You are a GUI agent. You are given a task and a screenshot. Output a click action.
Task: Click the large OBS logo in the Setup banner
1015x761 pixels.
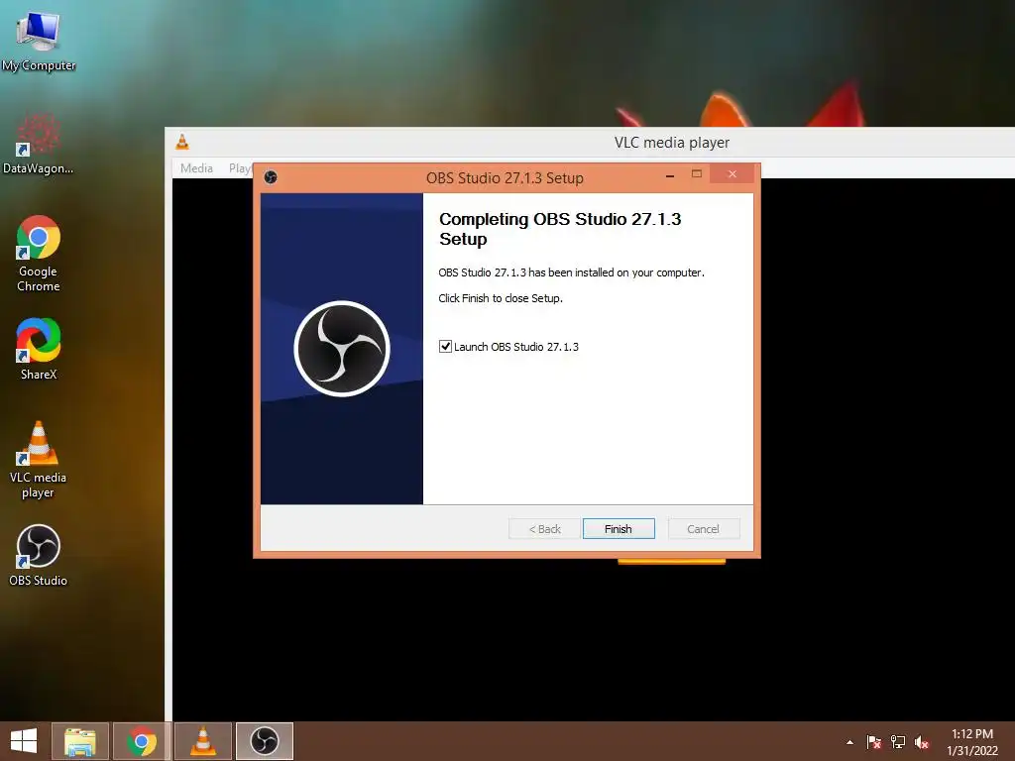coord(342,348)
